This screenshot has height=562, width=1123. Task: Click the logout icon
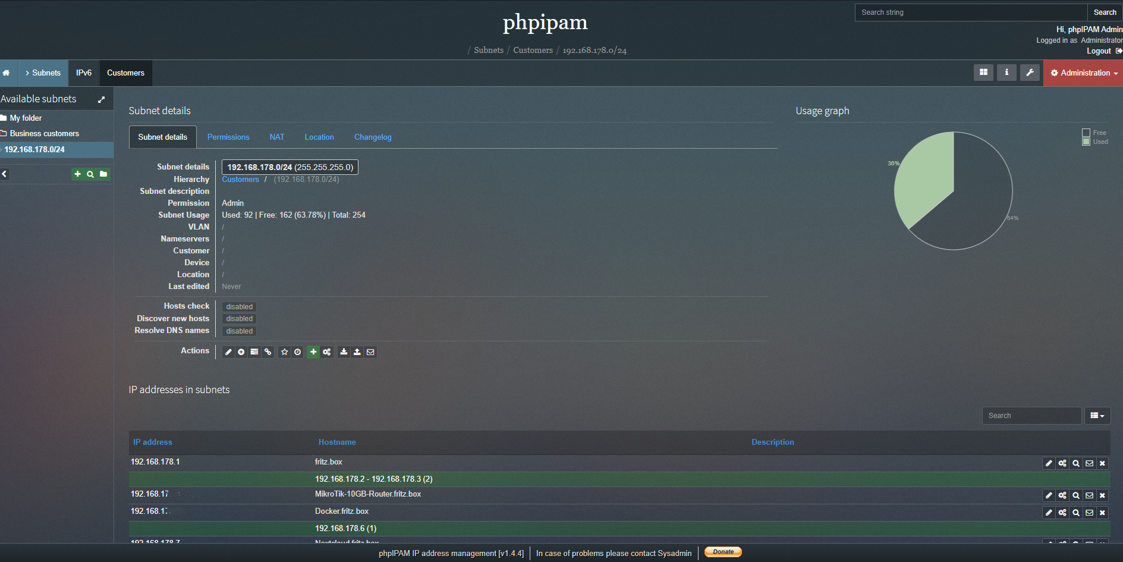tap(1119, 51)
